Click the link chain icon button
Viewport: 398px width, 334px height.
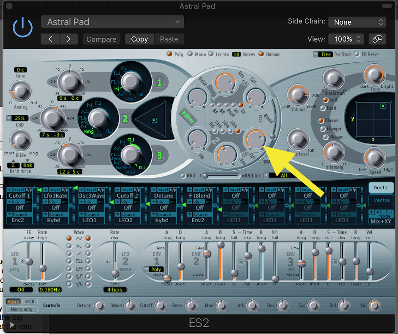(377, 39)
